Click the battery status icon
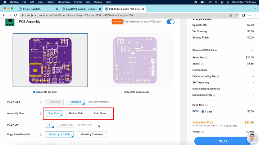 [x=203, y=2]
